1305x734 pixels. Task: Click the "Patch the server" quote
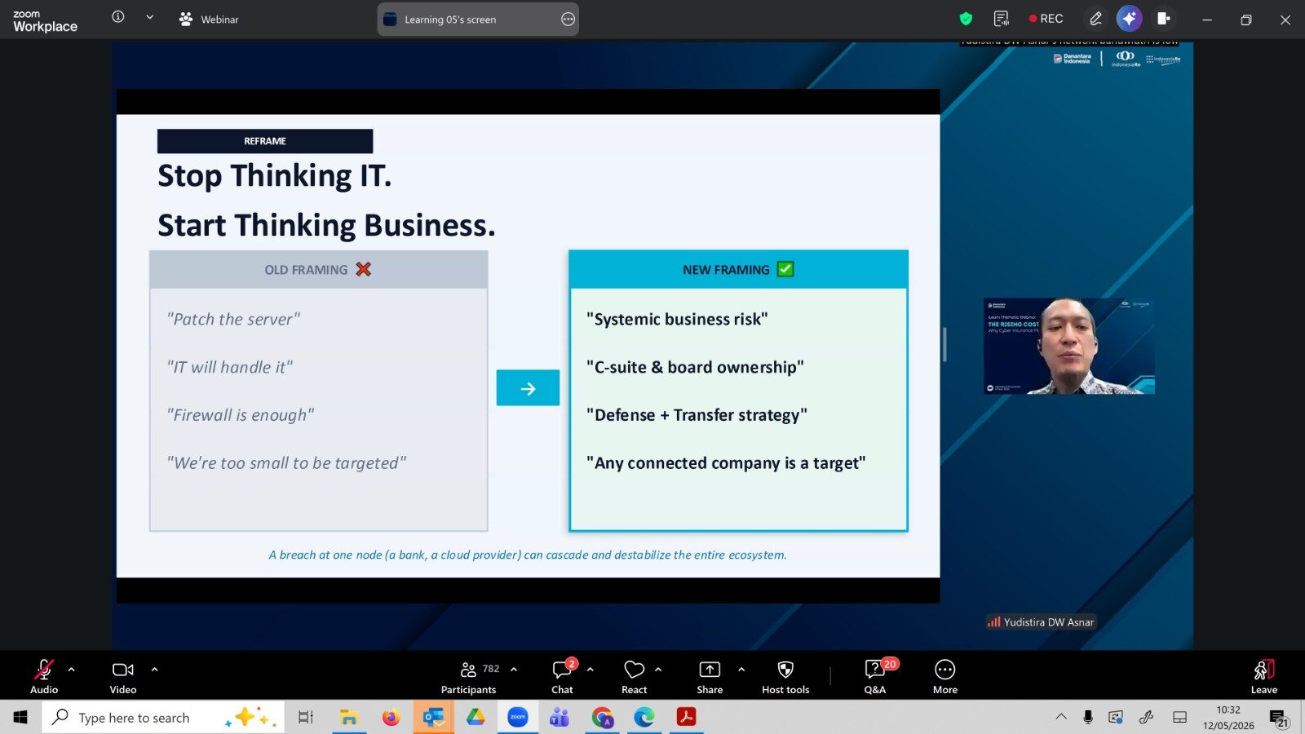point(233,320)
